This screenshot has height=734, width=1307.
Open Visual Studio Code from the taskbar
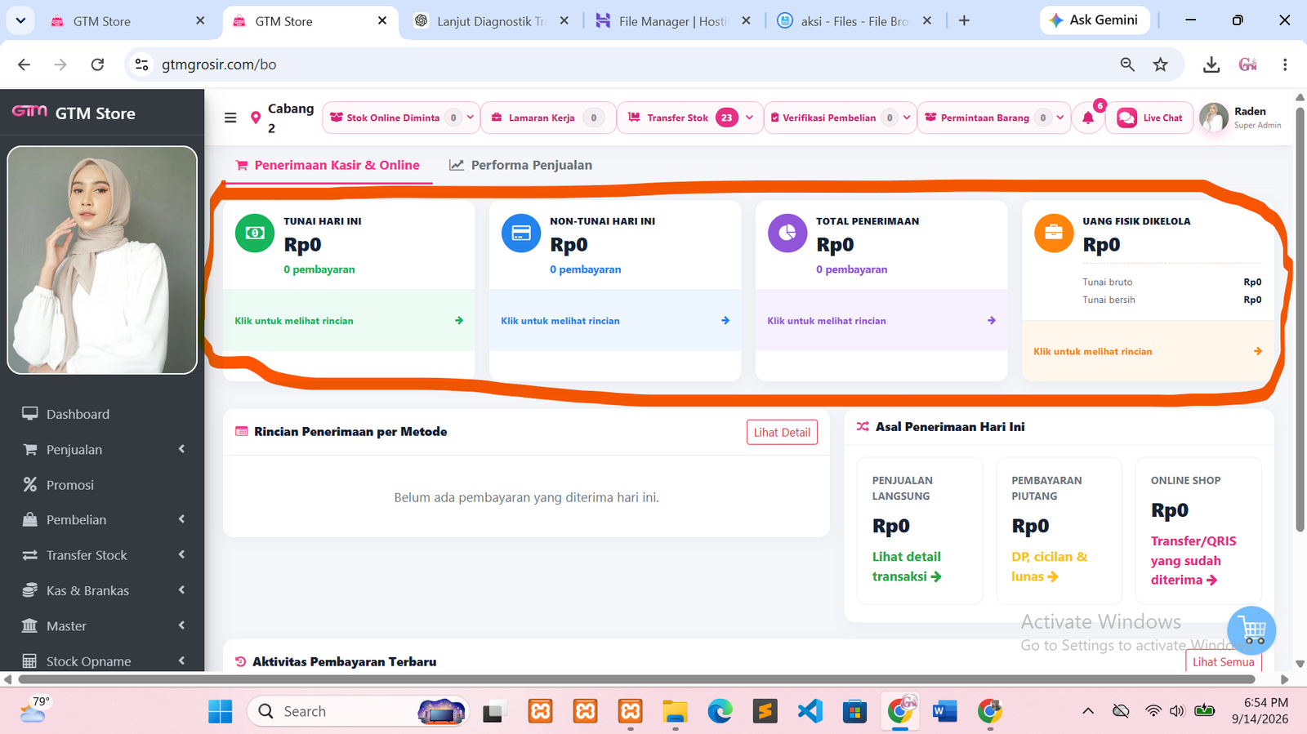coord(810,711)
